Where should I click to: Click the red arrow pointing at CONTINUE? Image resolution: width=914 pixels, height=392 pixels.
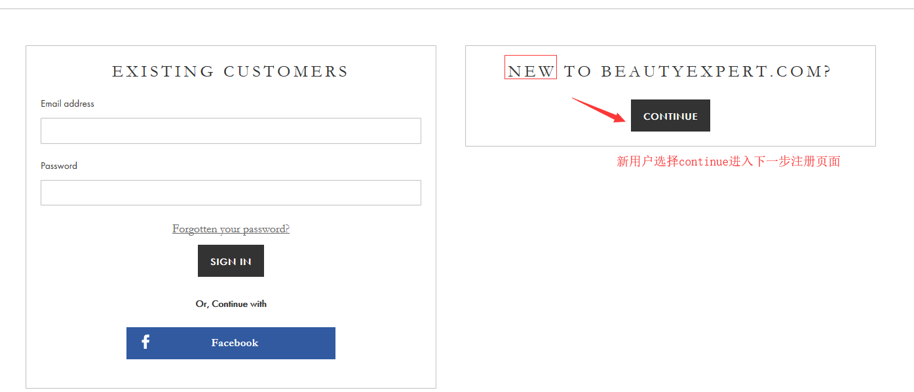click(x=598, y=110)
